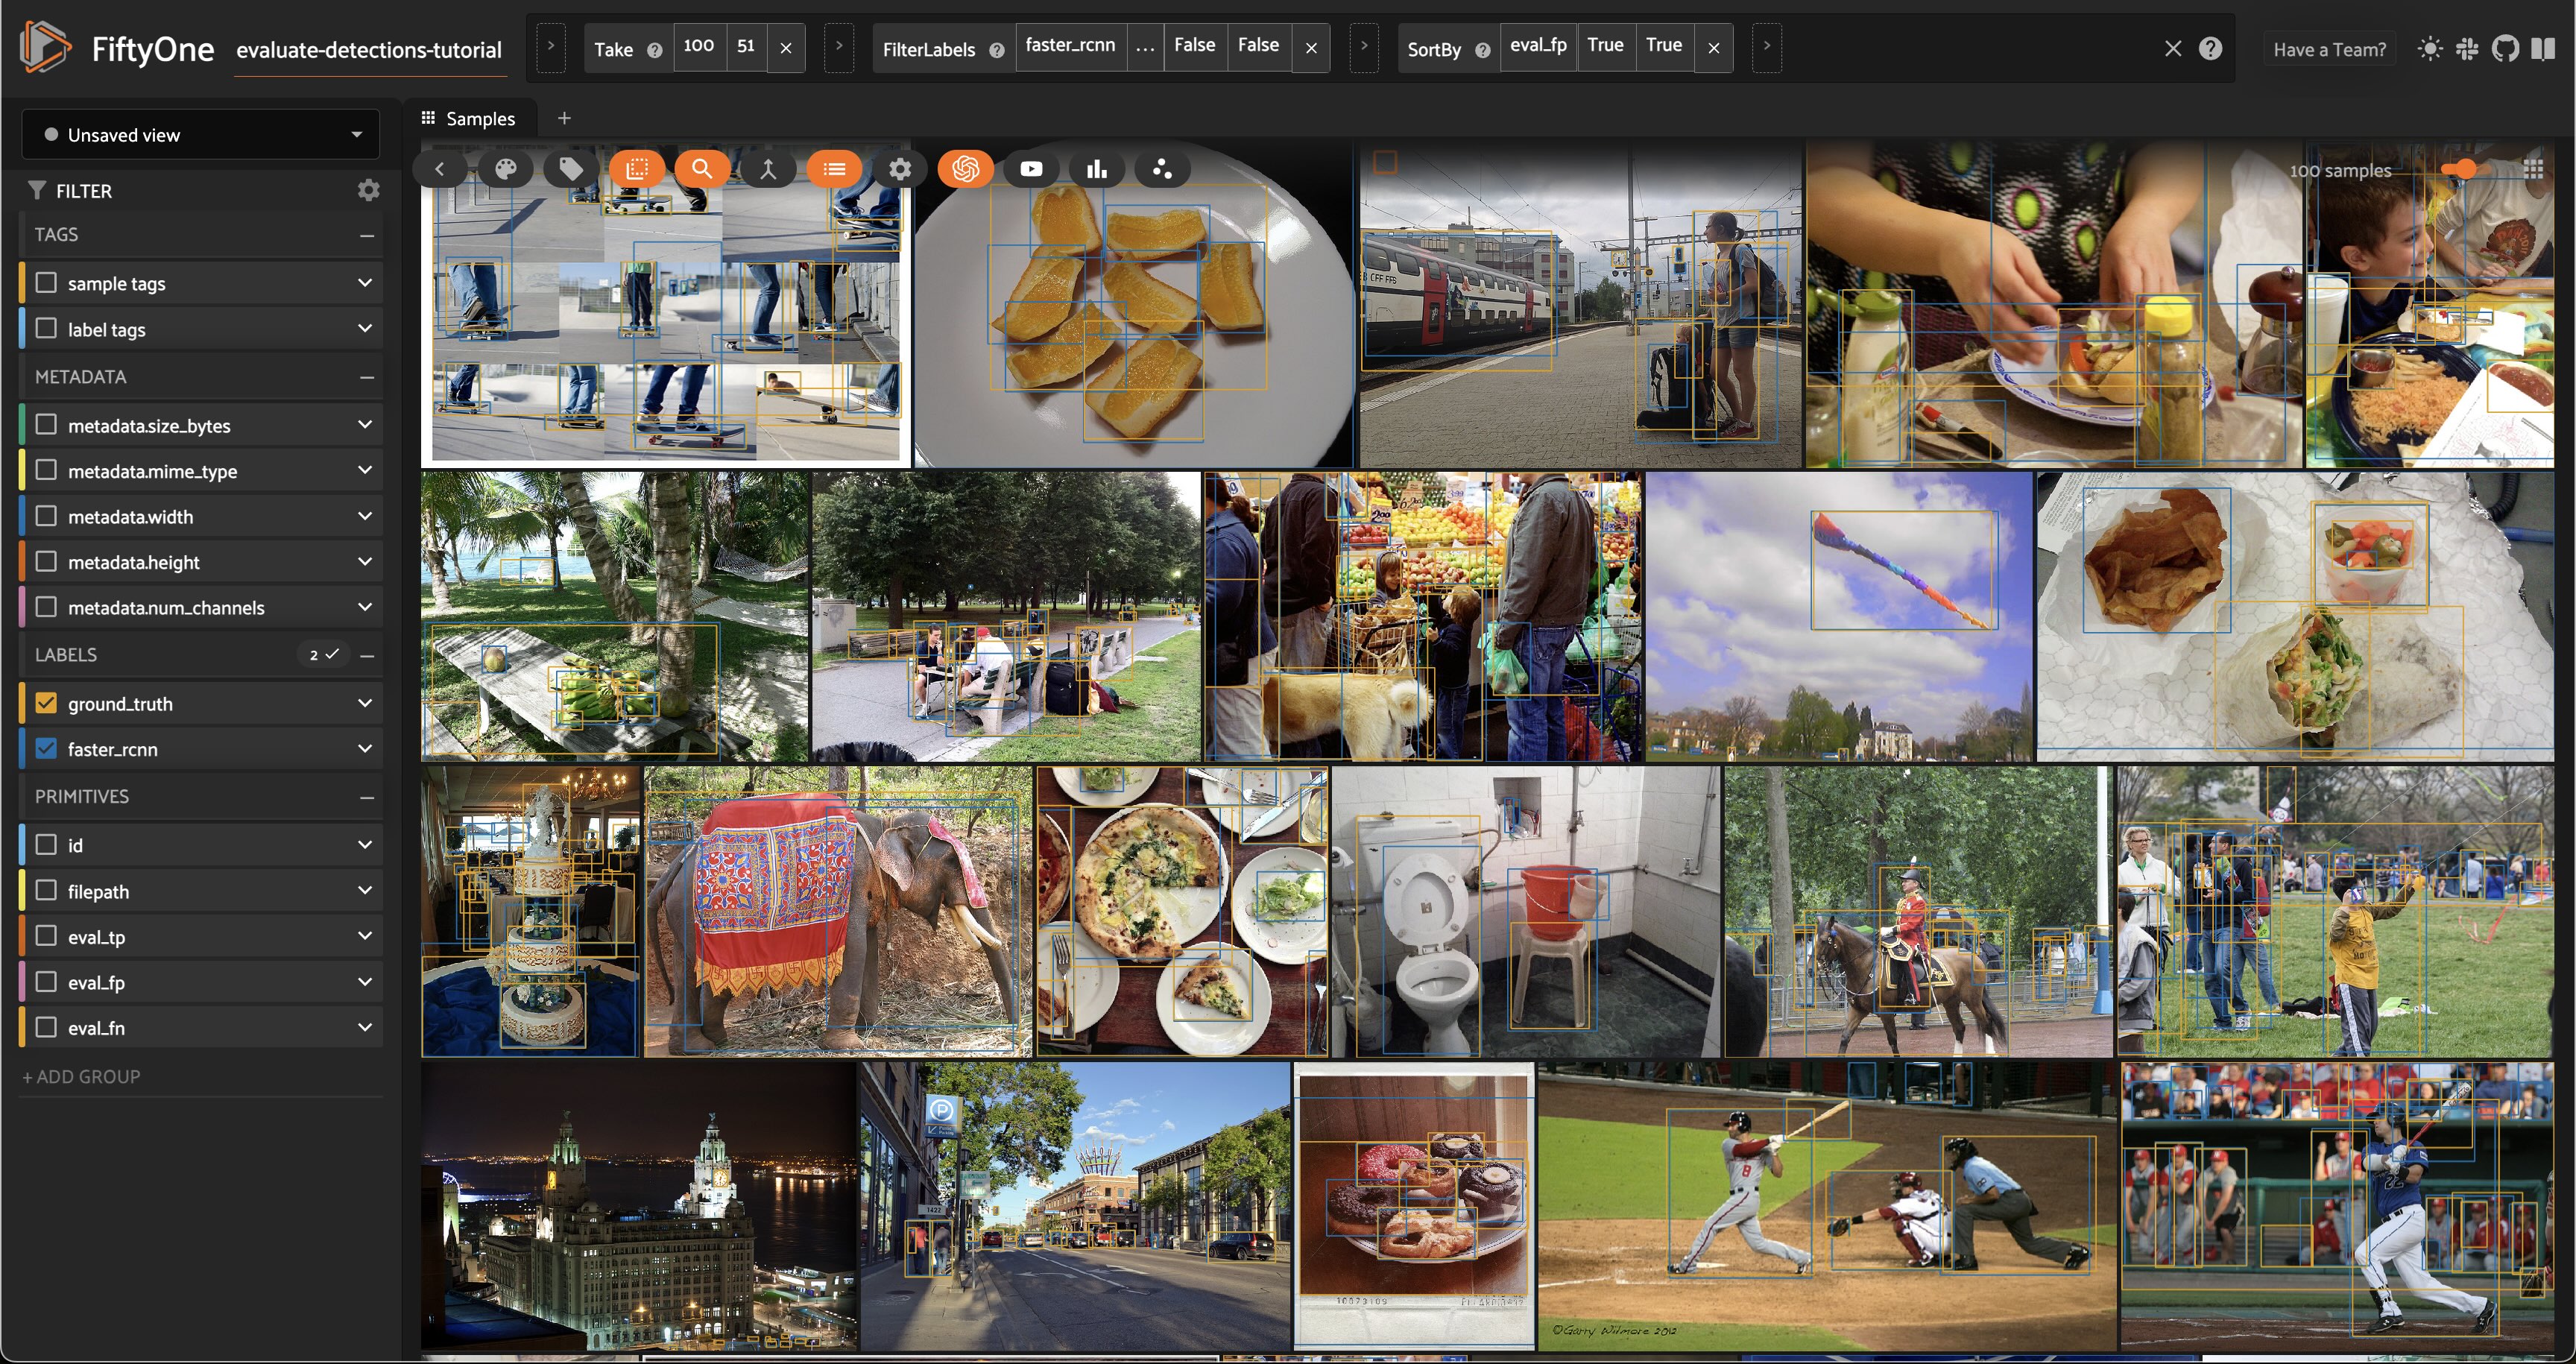Uncheck the faster_rcnn label checkbox

[46, 749]
